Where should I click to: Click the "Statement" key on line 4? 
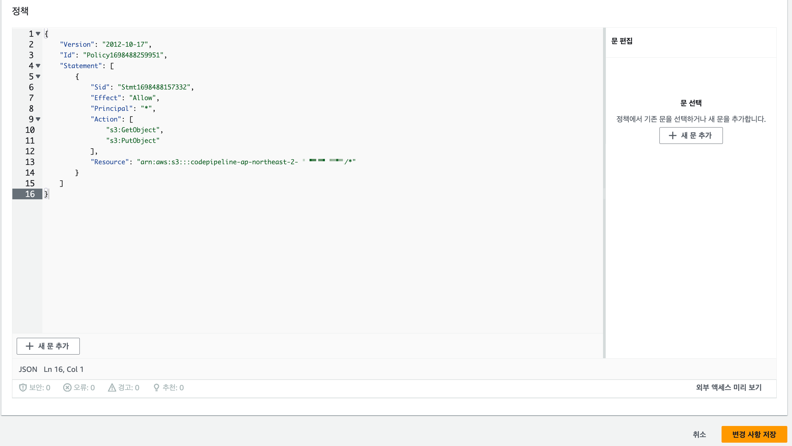(81, 66)
